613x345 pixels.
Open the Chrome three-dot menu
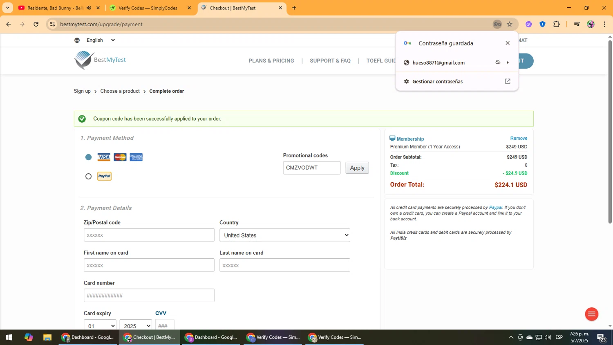point(604,24)
